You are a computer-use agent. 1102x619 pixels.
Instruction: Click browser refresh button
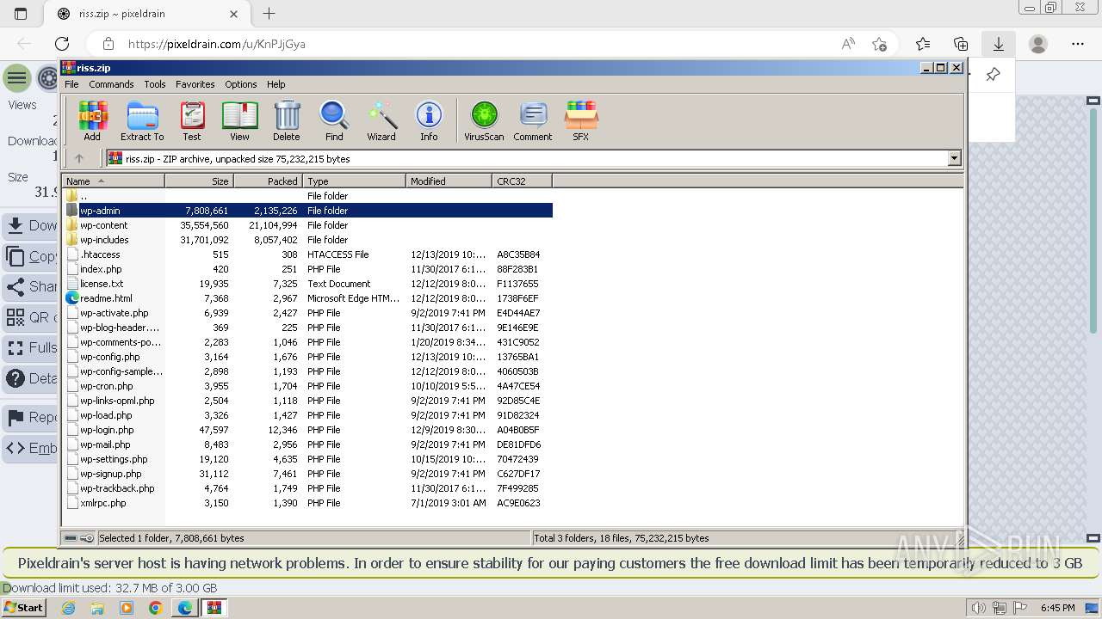[62, 44]
